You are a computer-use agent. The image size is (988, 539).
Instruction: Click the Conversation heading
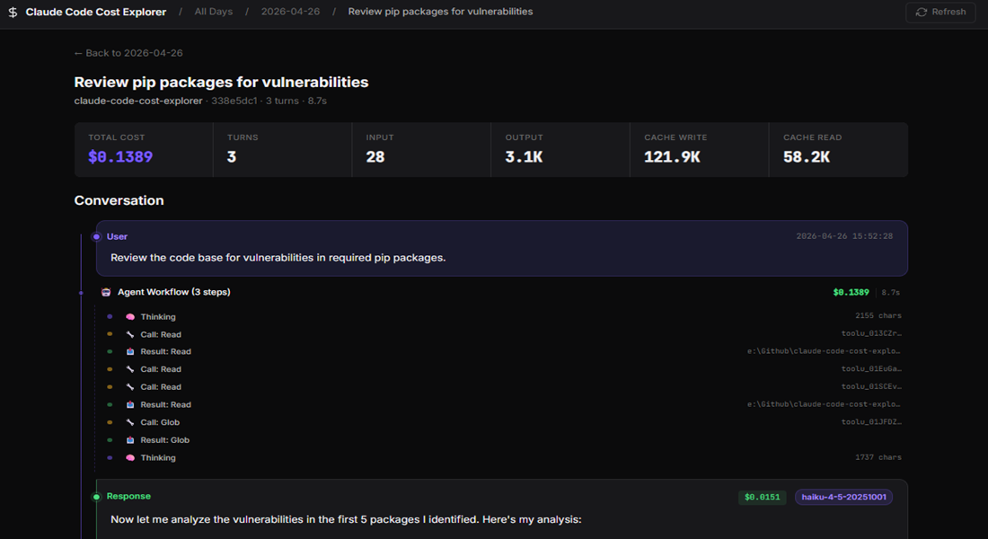[x=119, y=200]
